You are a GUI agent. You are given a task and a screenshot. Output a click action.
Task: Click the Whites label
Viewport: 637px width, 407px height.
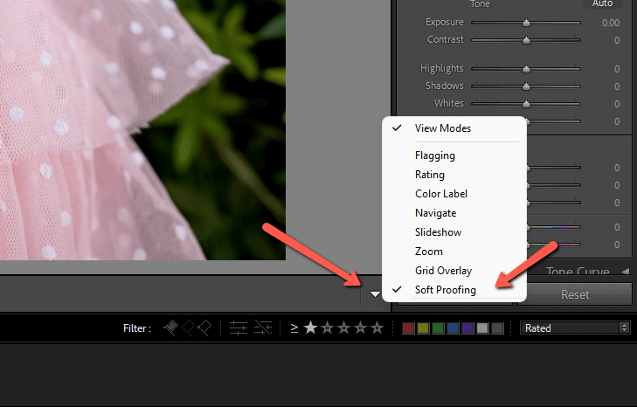tap(449, 103)
